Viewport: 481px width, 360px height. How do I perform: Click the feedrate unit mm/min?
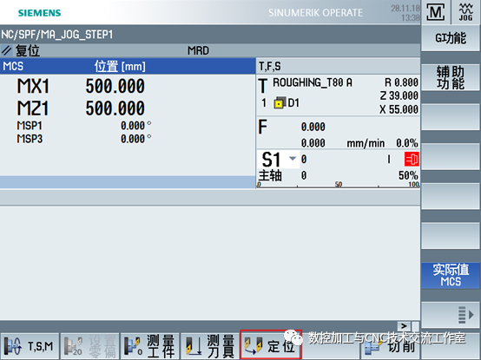coord(366,143)
